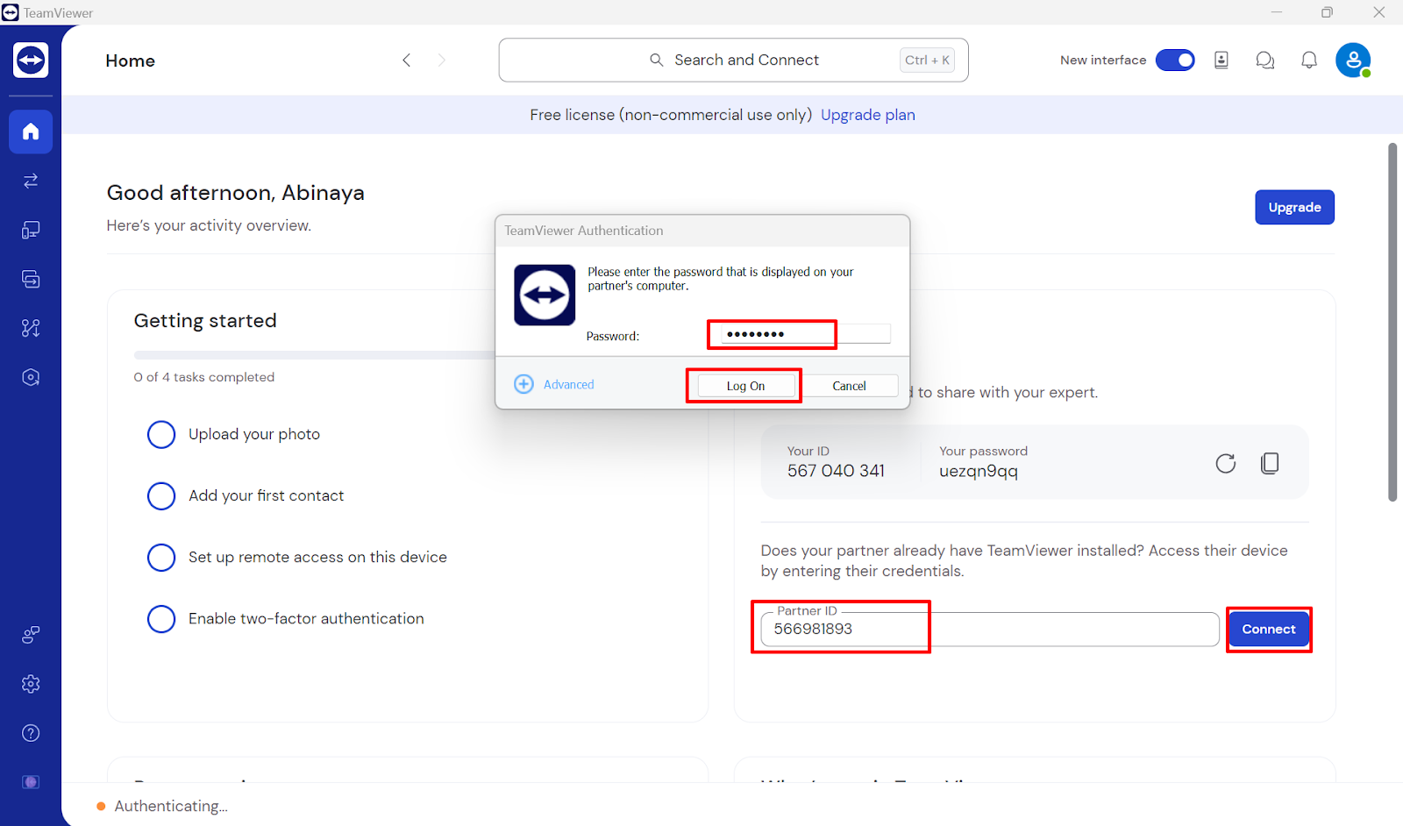This screenshot has width=1403, height=826.
Task: Open the Remote Management shield sidebar icon
Action: click(31, 377)
